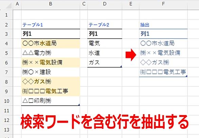Viewport: 199px width, 138px height.
Task: Select row 6 header
Action: coord(6,63)
